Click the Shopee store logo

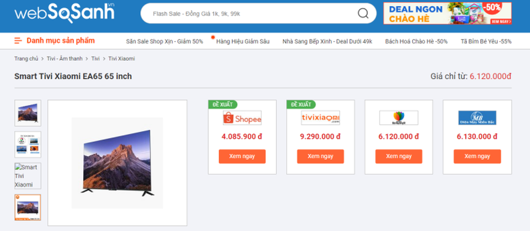pyautogui.click(x=242, y=118)
